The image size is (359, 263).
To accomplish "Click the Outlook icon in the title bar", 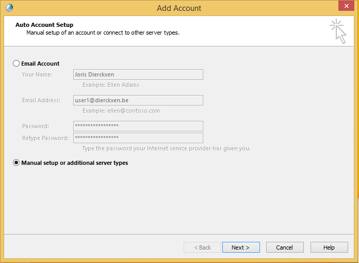I will (10, 8).
